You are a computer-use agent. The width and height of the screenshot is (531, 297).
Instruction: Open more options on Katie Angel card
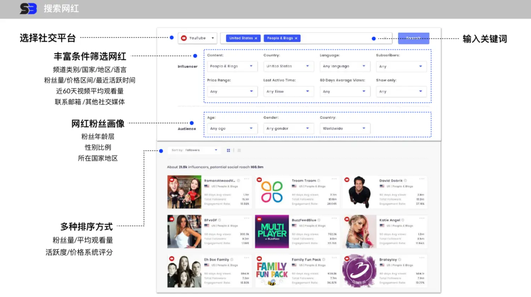pos(422,219)
